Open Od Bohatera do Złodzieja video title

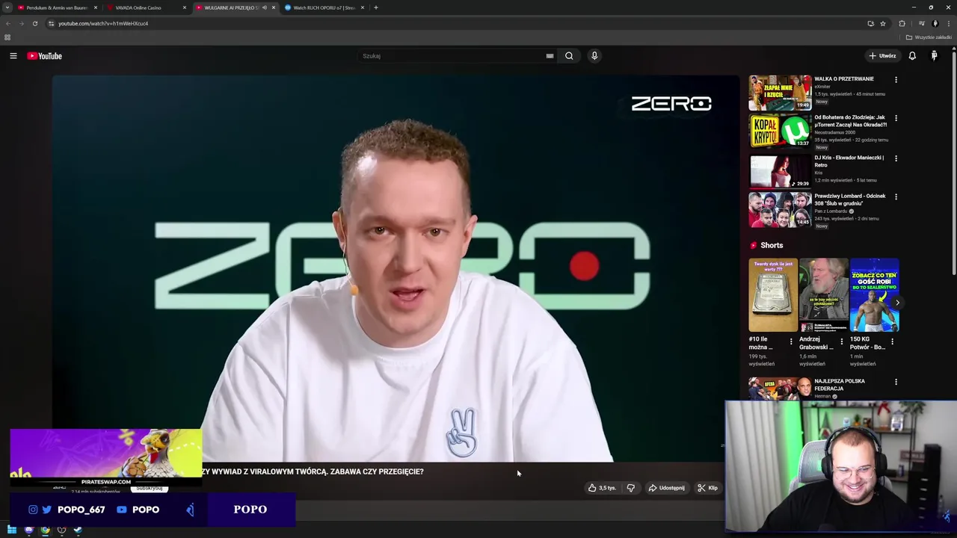tap(850, 121)
